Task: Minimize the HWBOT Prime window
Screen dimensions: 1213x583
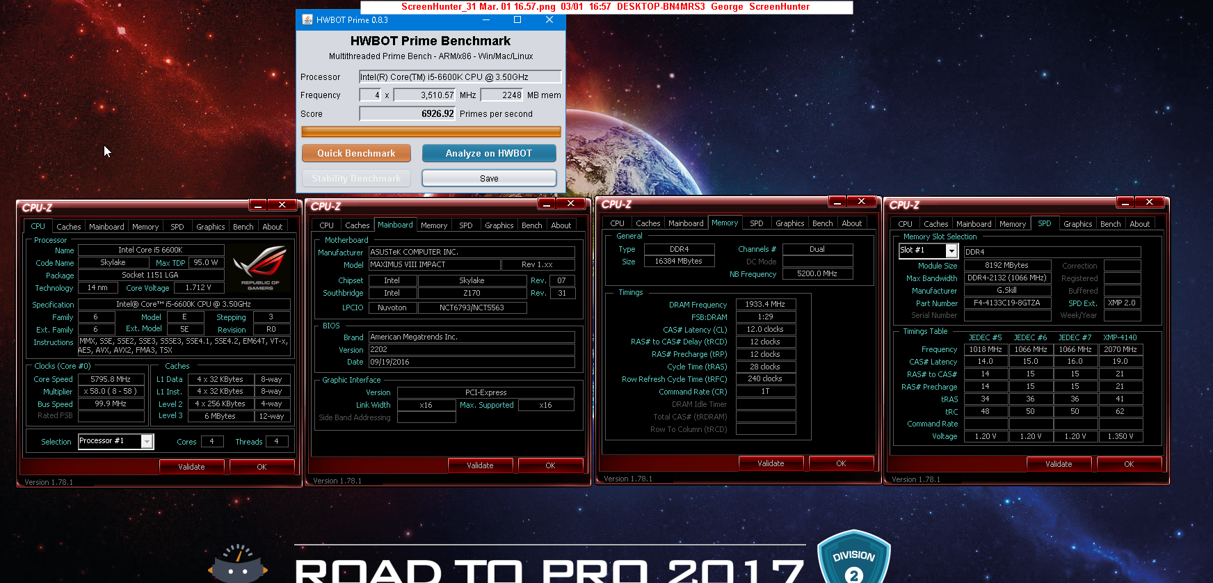Action: click(x=486, y=19)
